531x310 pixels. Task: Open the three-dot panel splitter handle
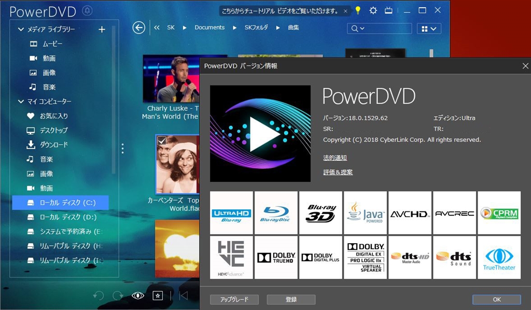click(x=122, y=148)
